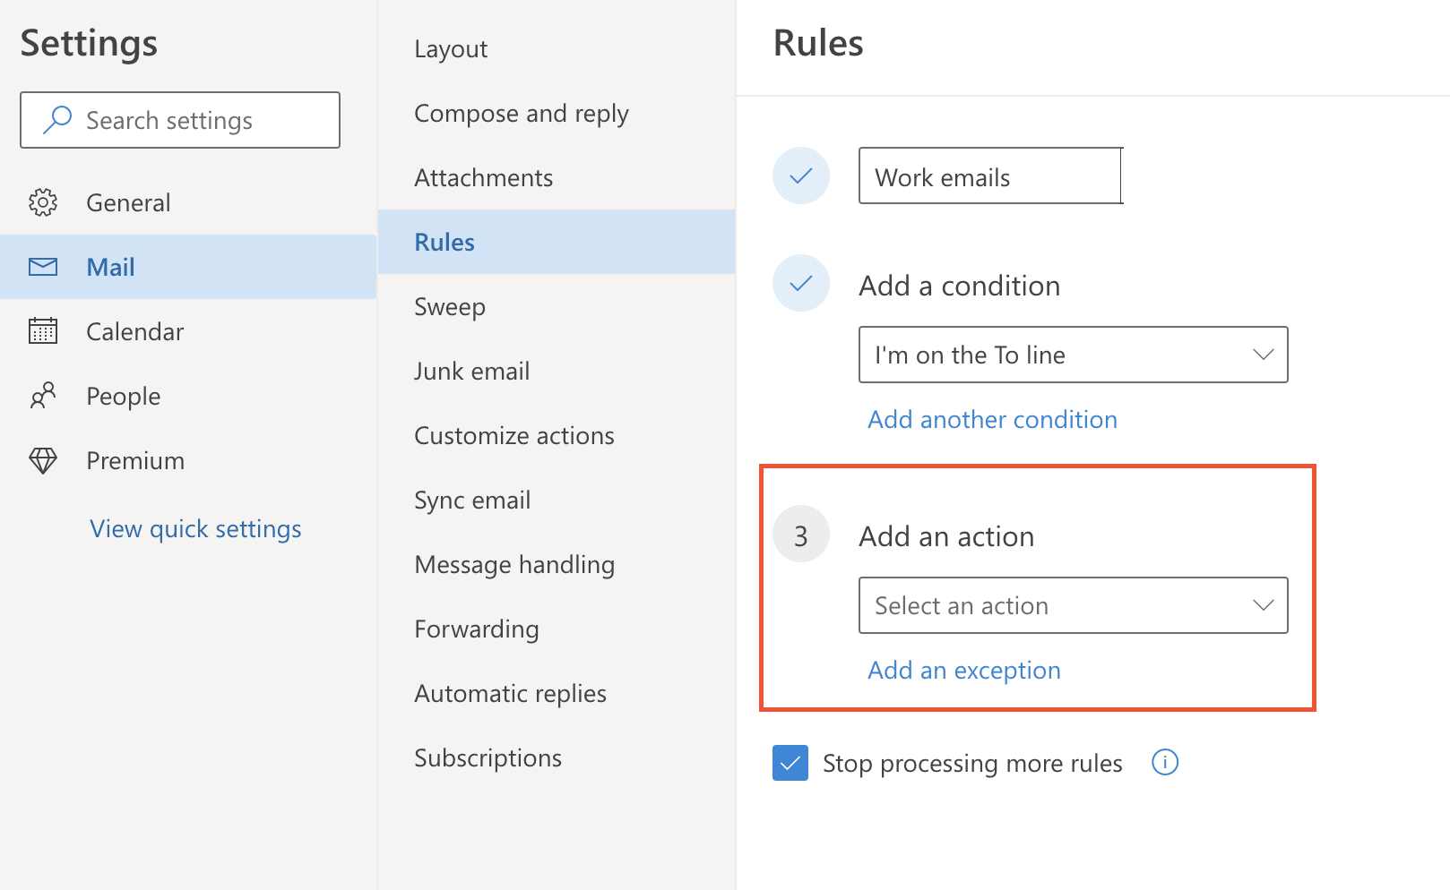Select Automatic replies in the Mail menu
This screenshot has height=890, width=1450.
pos(510,693)
